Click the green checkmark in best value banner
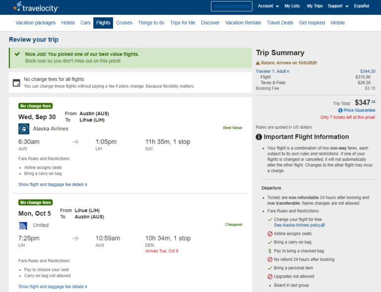This screenshot has height=292, width=381. coord(17,54)
